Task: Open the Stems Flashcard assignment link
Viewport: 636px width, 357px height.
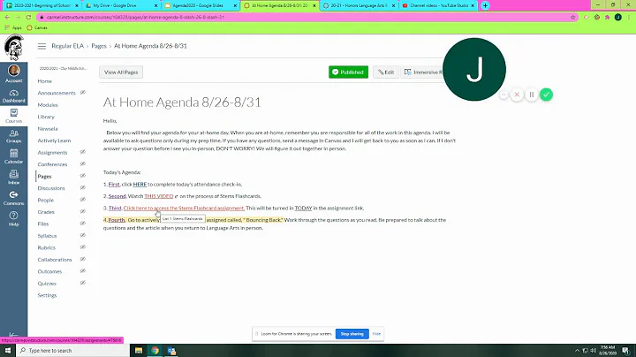Action: coord(184,209)
